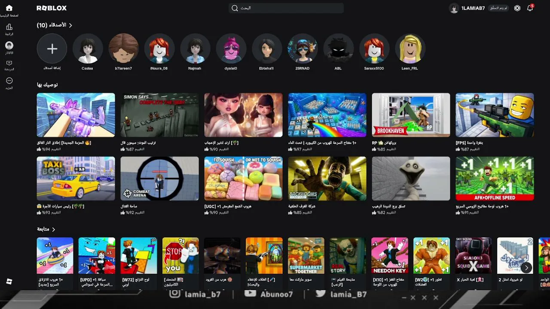Go to Home in the sidebar
Viewport: 550px width, 309px height.
tap(9, 8)
